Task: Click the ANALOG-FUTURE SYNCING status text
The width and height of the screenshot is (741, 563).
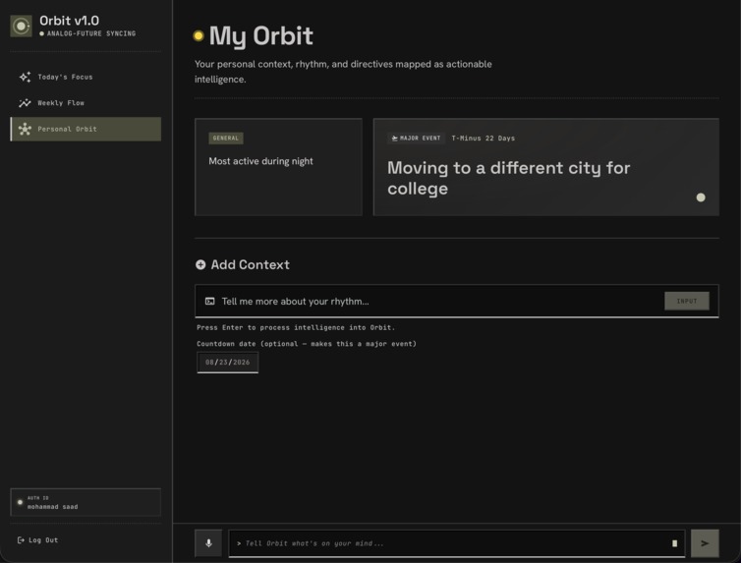Action: [x=91, y=33]
